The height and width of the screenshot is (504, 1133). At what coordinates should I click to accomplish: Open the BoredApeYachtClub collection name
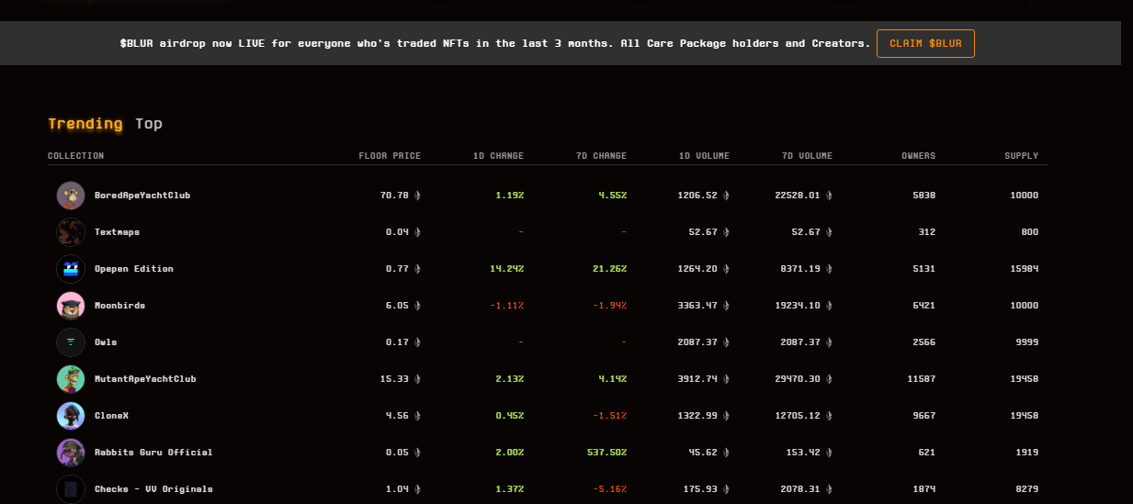point(142,196)
